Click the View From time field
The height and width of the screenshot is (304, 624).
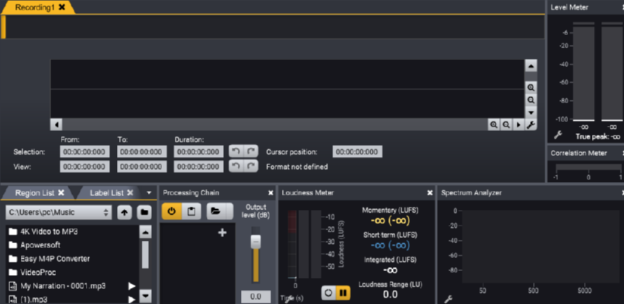[85, 166]
